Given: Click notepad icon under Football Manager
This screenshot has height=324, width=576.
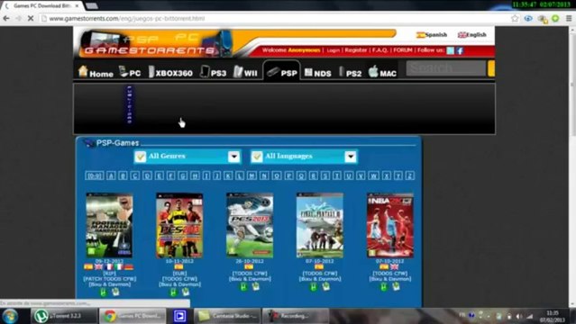Looking at the screenshot, I should (115, 292).
